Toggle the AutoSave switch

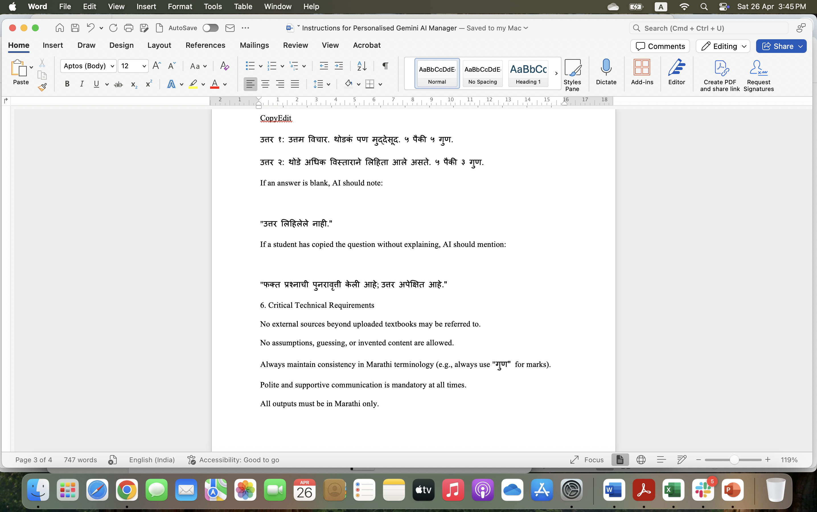click(210, 28)
